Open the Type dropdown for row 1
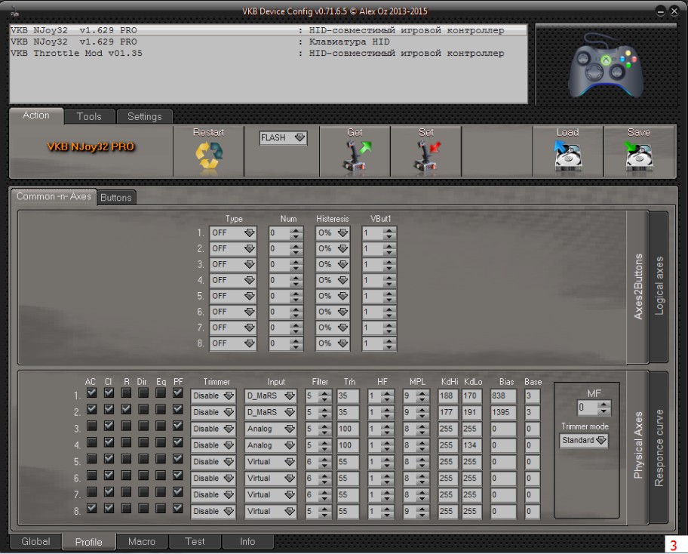This screenshot has height=554, width=688. (x=233, y=233)
